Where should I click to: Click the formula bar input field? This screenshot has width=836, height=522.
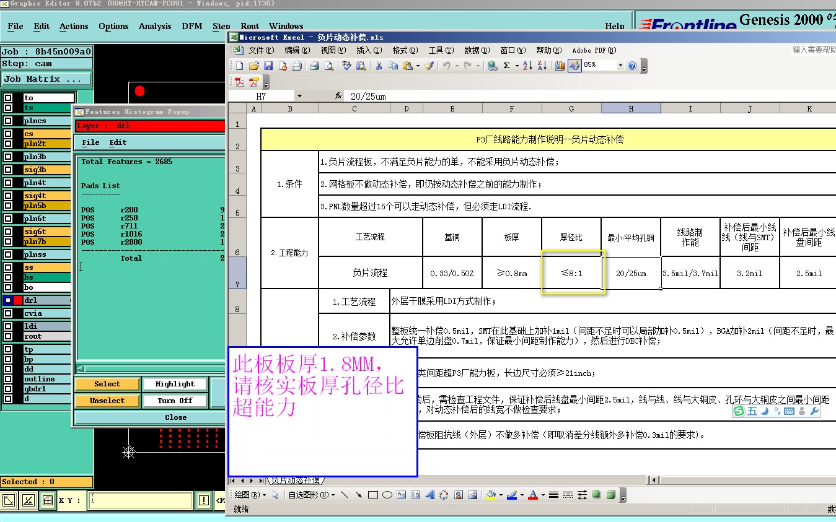591,96
